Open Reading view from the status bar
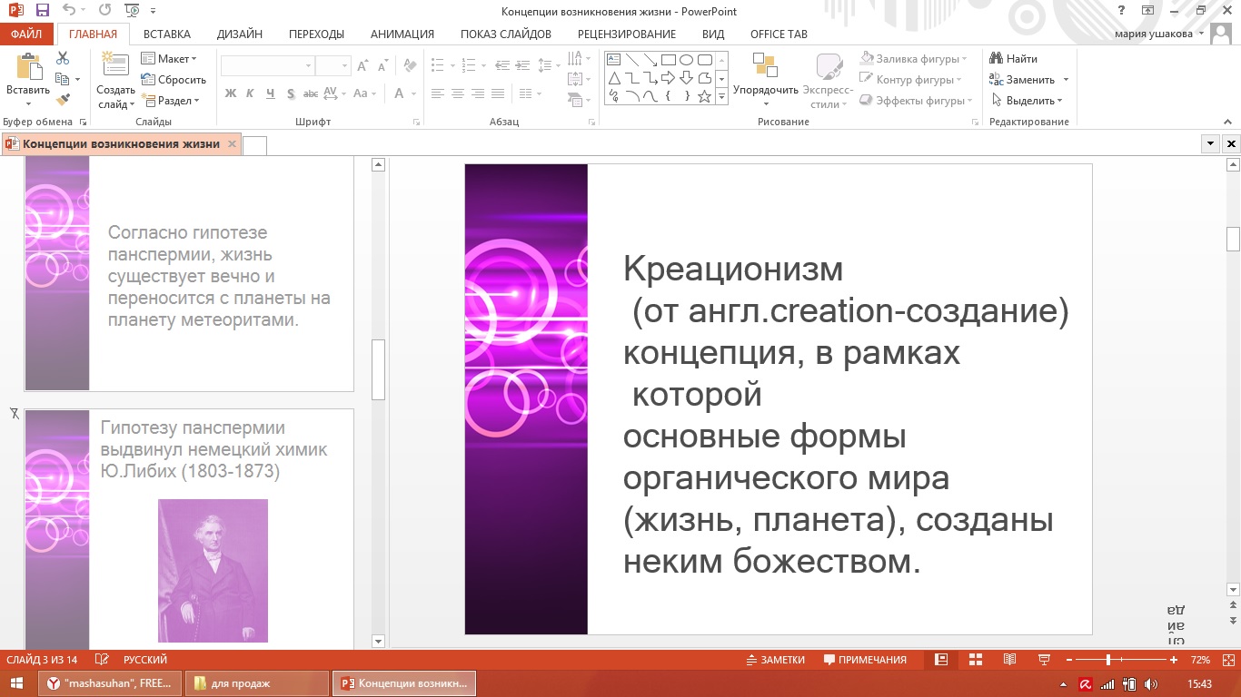The image size is (1241, 697). click(x=1009, y=660)
